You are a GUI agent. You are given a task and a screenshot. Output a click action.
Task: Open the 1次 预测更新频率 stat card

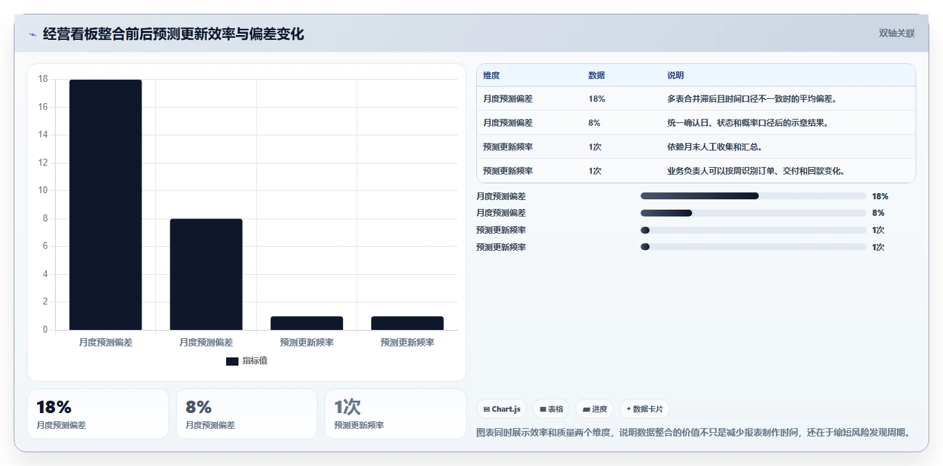click(x=395, y=414)
